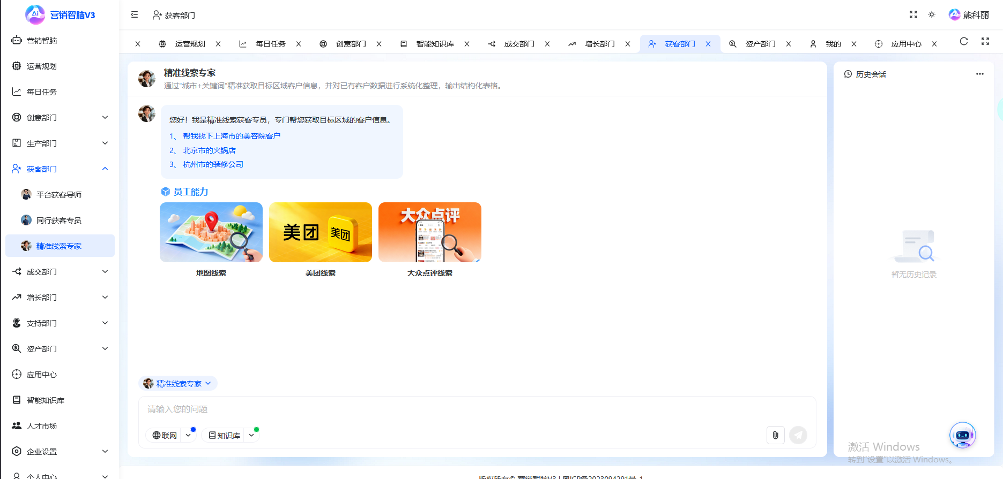The image size is (1003, 479).
Task: Open the 营销智脑 sidebar item
Action: (60, 41)
